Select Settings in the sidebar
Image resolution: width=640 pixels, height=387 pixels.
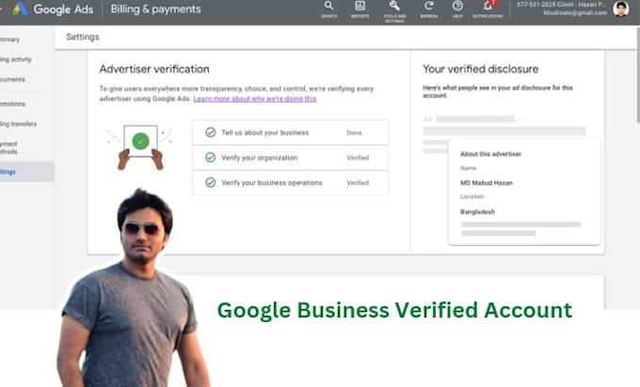[x=26, y=172]
